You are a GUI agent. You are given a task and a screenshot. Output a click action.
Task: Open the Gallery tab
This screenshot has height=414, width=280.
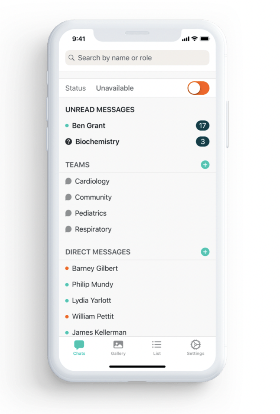(118, 348)
